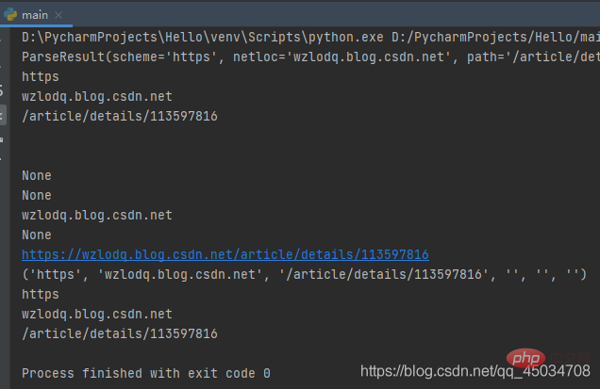This screenshot has height=389, width=600.
Task: Click the "None" line directly above the hyperlink
Action: [36, 235]
